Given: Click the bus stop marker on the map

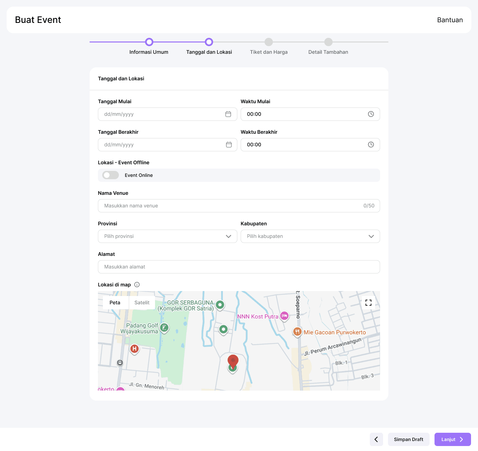Looking at the screenshot, I should click(x=120, y=363).
